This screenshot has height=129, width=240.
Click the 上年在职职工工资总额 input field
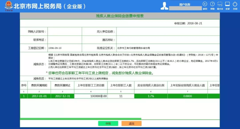[91, 96]
